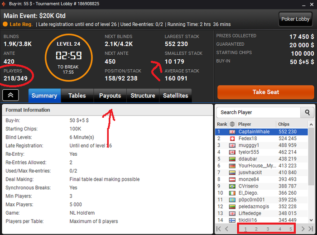Select the player row juswhackit
Screen dimensions: 317x235
(262, 173)
